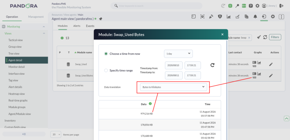Viewport: 290px width, 140px height.
Task: Click the Filters button
Action: pyautogui.click(x=275, y=37)
